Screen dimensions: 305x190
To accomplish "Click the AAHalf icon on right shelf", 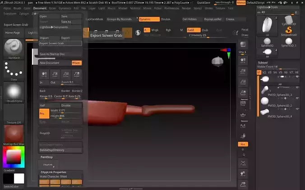I will [243, 93].
